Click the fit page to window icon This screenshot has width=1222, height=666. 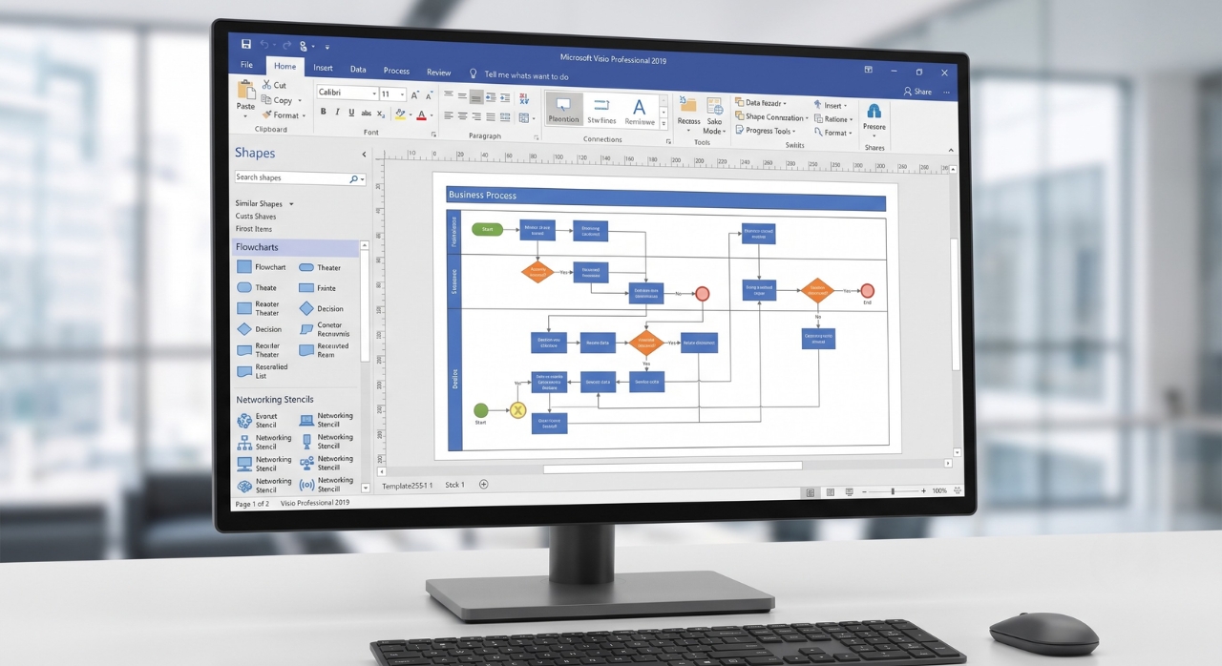click(x=958, y=490)
